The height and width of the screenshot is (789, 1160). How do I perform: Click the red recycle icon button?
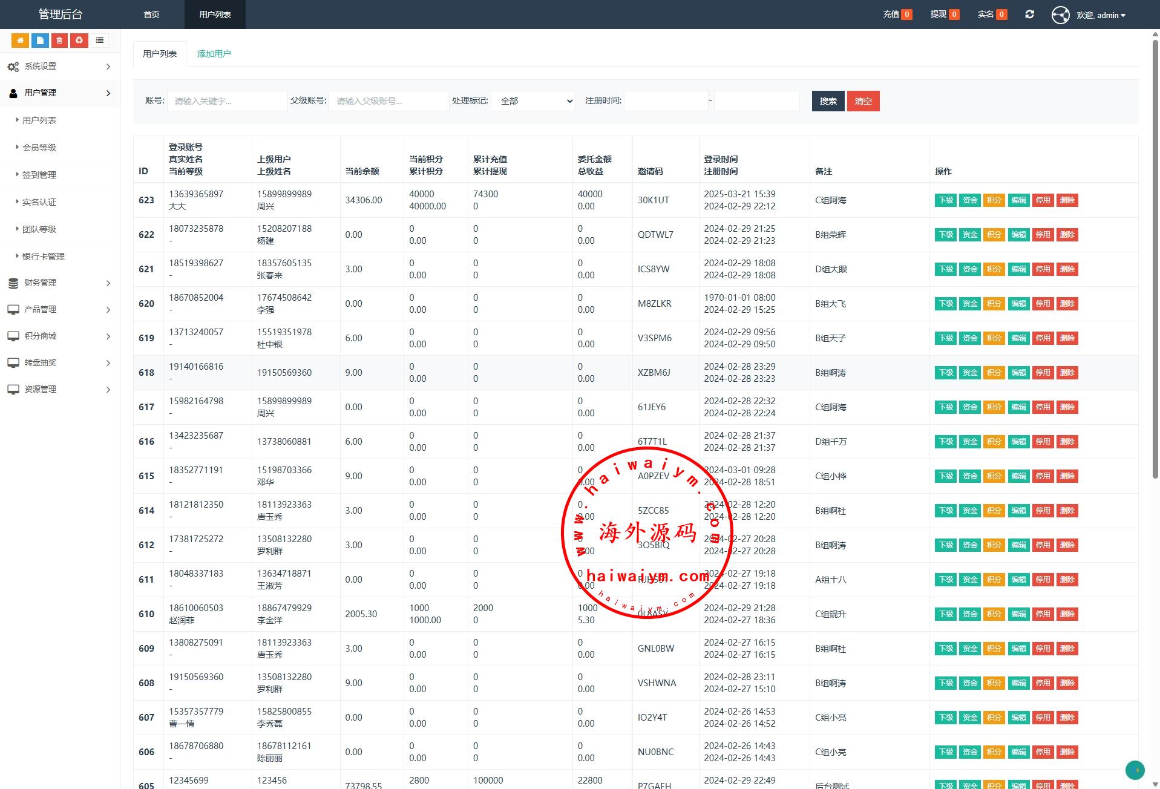click(x=79, y=41)
